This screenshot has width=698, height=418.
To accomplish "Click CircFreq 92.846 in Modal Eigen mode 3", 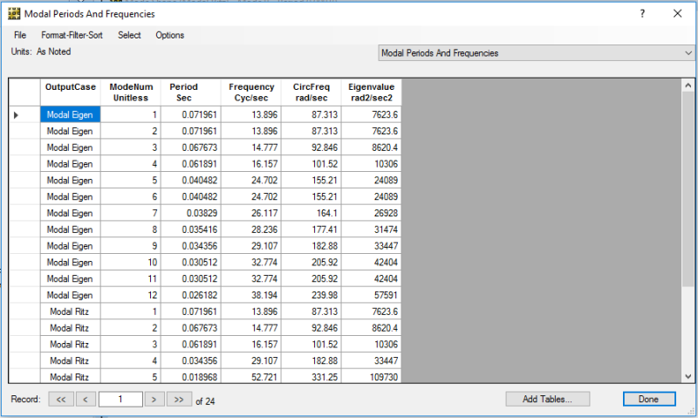I will [x=311, y=147].
